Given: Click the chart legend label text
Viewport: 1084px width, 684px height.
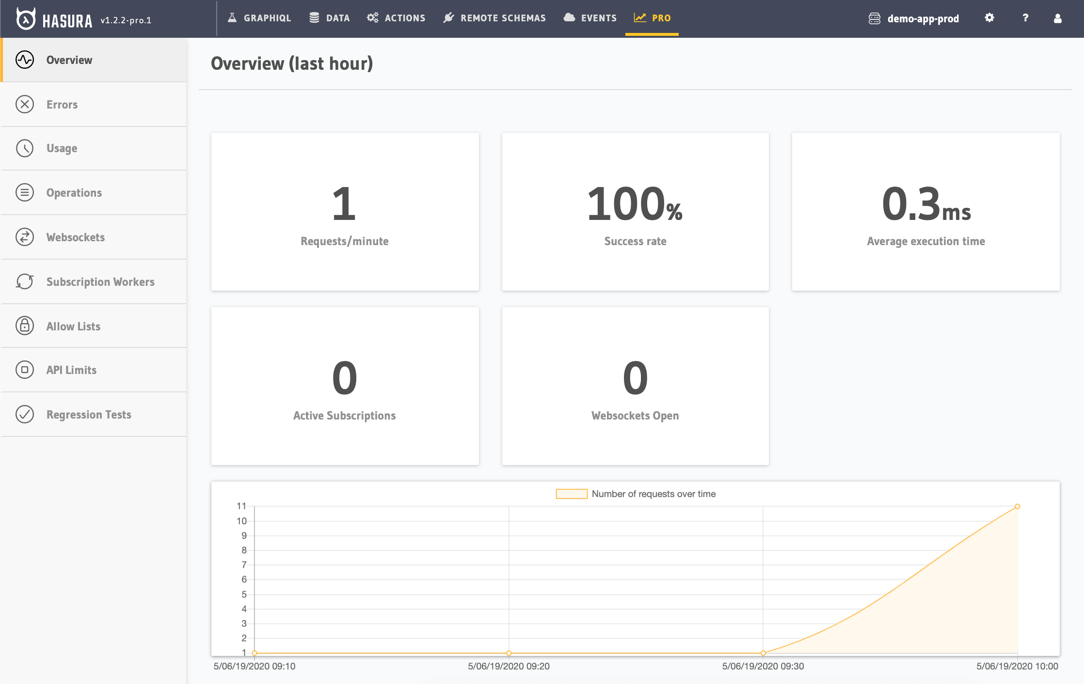Looking at the screenshot, I should (x=654, y=494).
